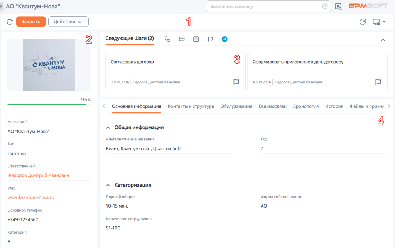Click the flag on Сформировать приложение card
Image resolution: width=395 pixels, height=248 pixels.
point(378,82)
